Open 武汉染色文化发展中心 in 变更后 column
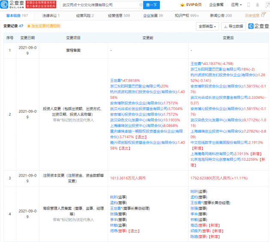The height and width of the screenshot is (242, 270). coord(216,120)
